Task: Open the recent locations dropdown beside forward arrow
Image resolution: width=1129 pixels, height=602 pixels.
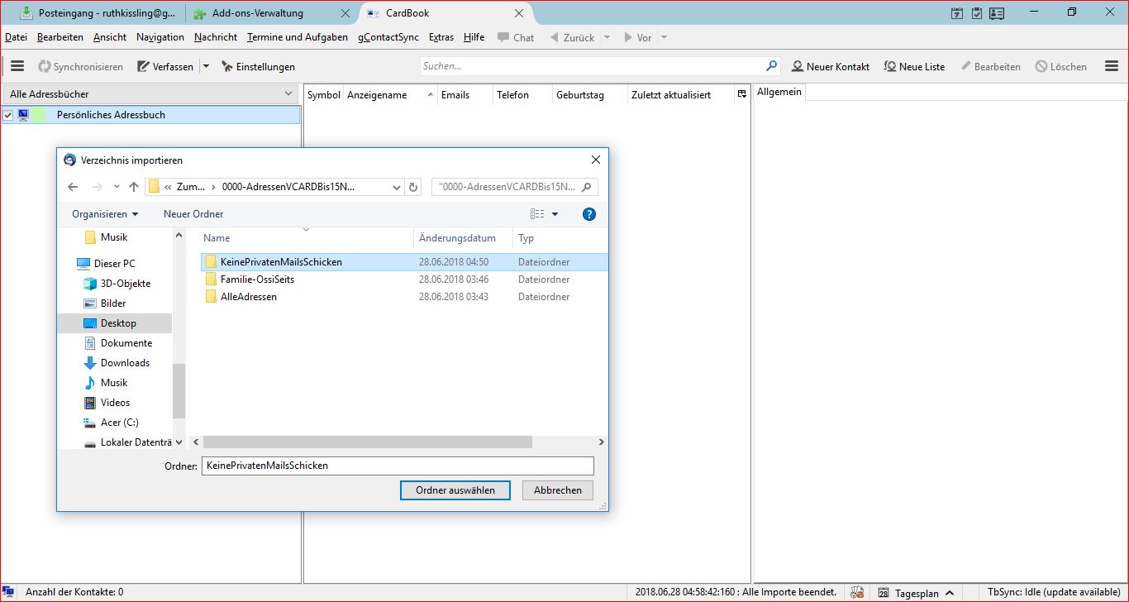Action: 117,187
